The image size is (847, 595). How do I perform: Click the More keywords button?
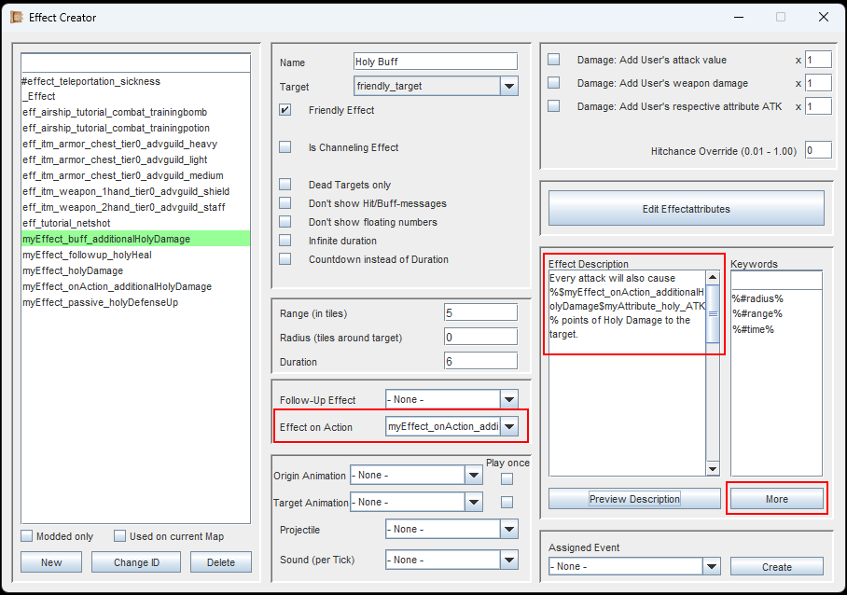click(x=776, y=499)
